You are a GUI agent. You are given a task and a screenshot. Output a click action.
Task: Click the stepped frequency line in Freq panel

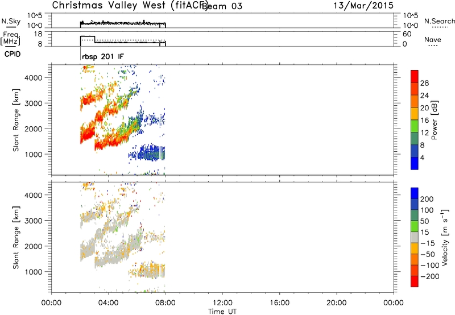(123, 42)
